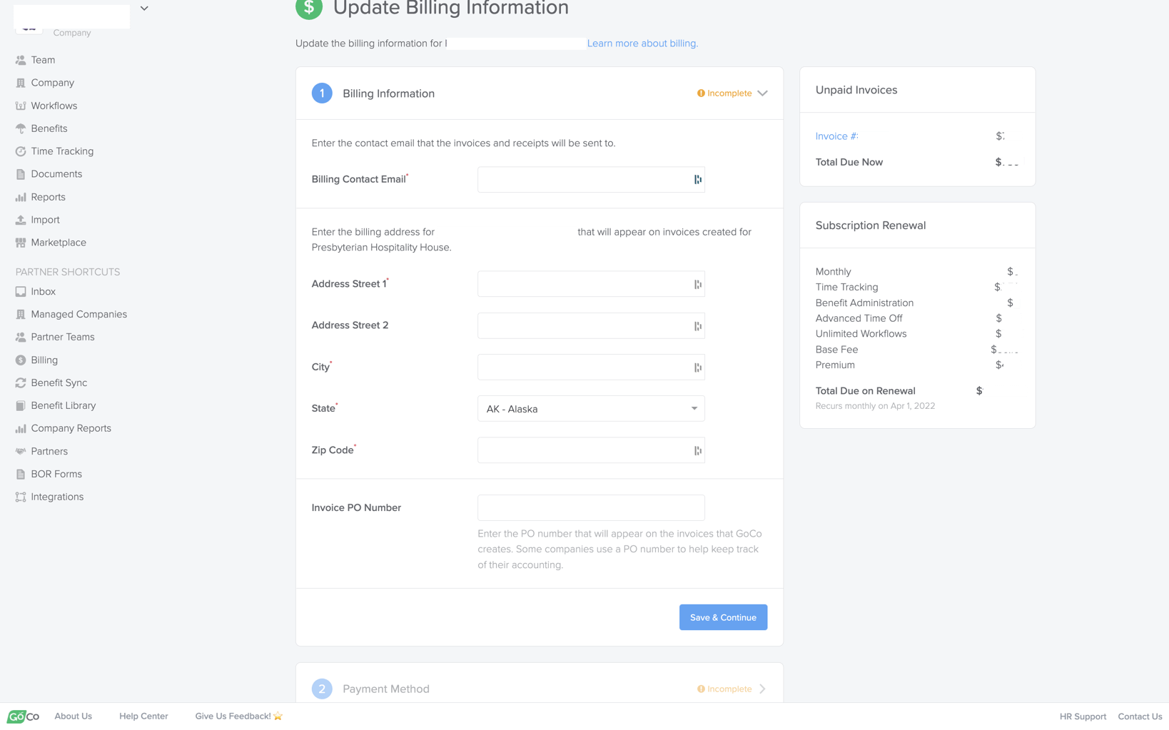
Task: Collapse the Billing Information section chevron
Action: pyautogui.click(x=762, y=93)
